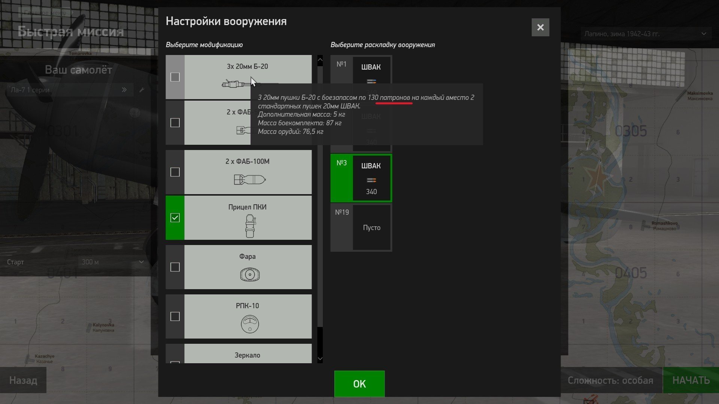
Task: Click ammo belt icon in loadout №3
Action: coord(371,180)
